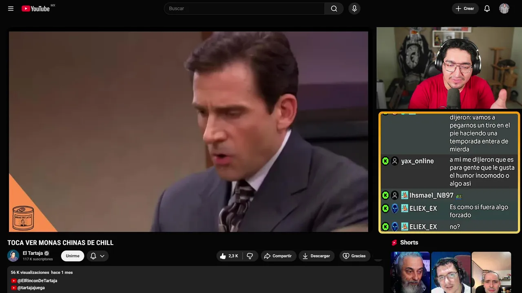
Task: Click the 'no?' chat message
Action: [x=455, y=227]
